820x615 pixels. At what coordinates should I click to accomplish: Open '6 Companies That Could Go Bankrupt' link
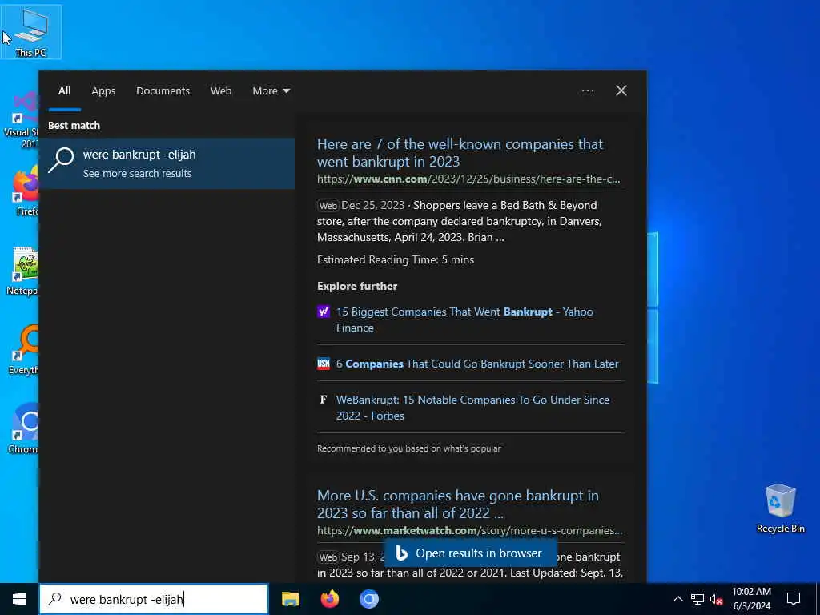477,364
